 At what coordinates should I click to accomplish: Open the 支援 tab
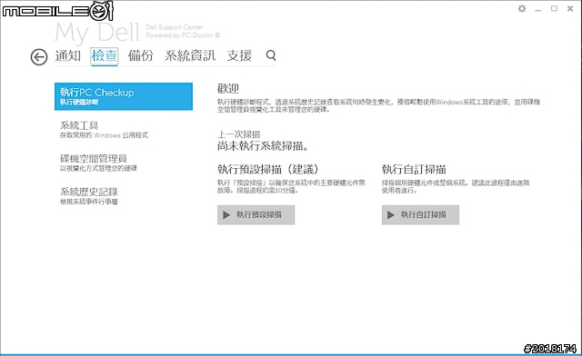click(x=239, y=55)
